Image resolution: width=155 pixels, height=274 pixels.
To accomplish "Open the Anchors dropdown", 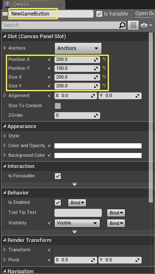I will click(78, 48).
